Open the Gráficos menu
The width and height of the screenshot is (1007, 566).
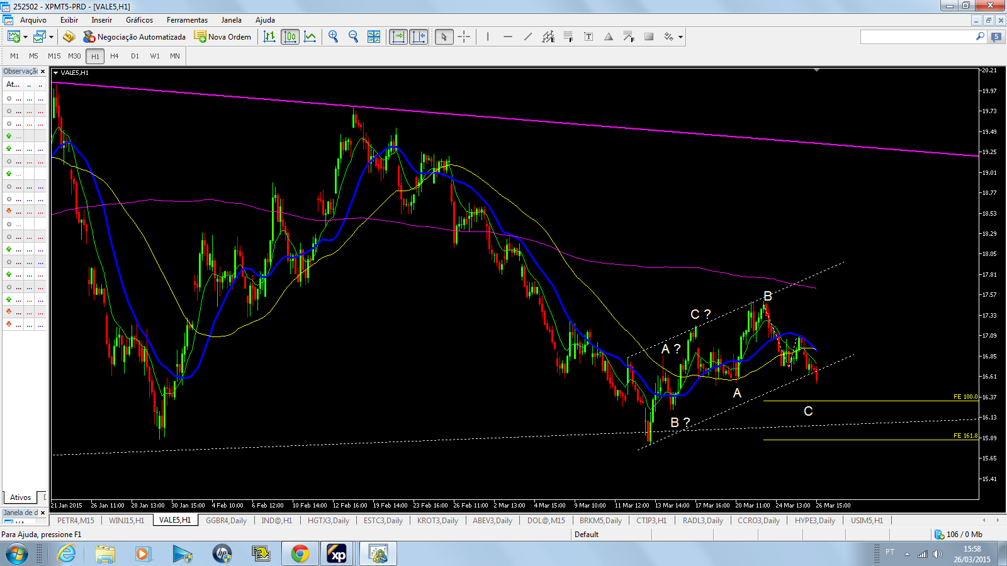pyautogui.click(x=140, y=20)
